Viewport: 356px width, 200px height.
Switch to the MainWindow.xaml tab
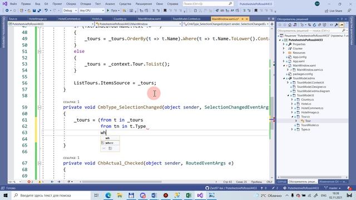pos(150,19)
